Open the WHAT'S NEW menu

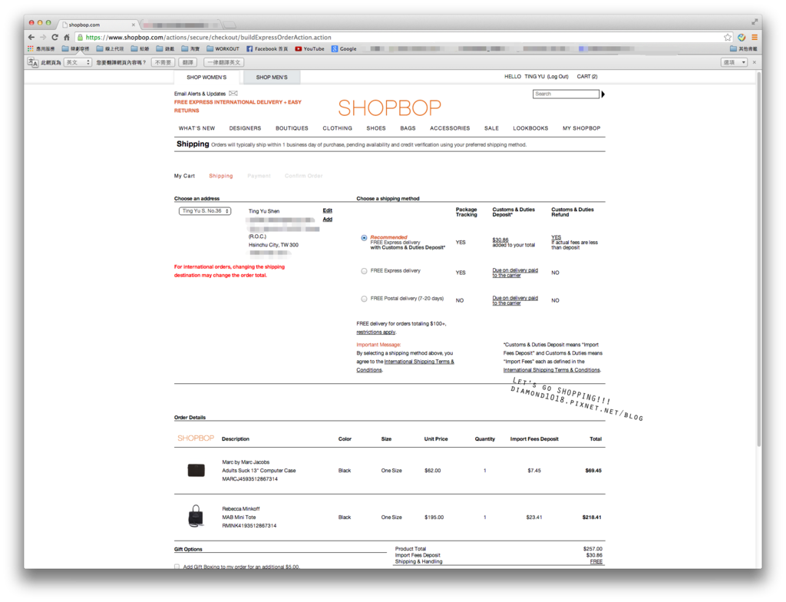(x=197, y=128)
